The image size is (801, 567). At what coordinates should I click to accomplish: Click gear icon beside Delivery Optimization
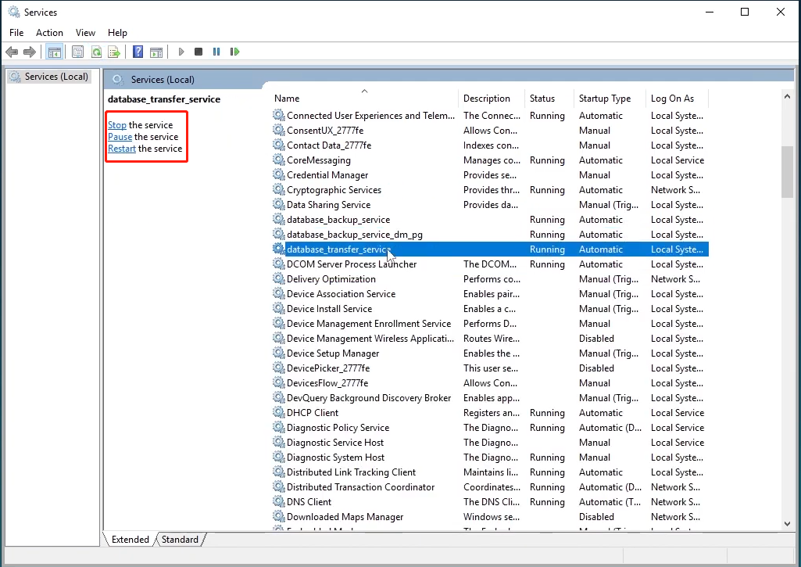click(278, 278)
